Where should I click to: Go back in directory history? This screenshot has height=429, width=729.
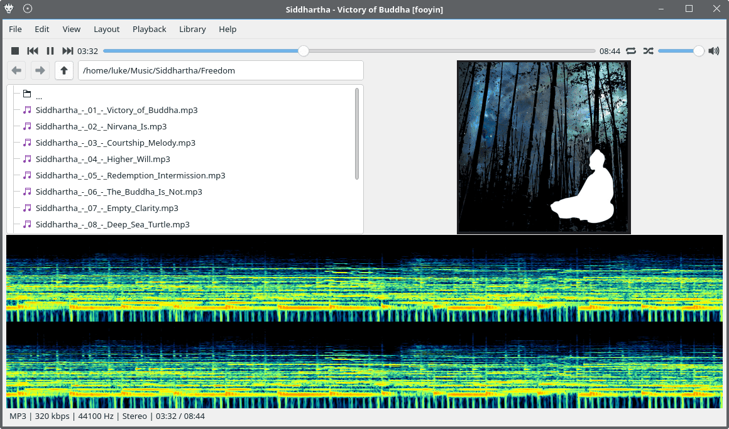coord(16,70)
